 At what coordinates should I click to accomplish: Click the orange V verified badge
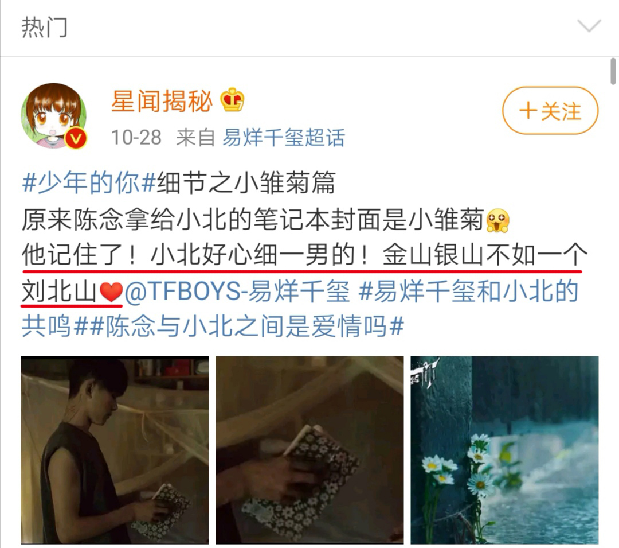click(76, 138)
